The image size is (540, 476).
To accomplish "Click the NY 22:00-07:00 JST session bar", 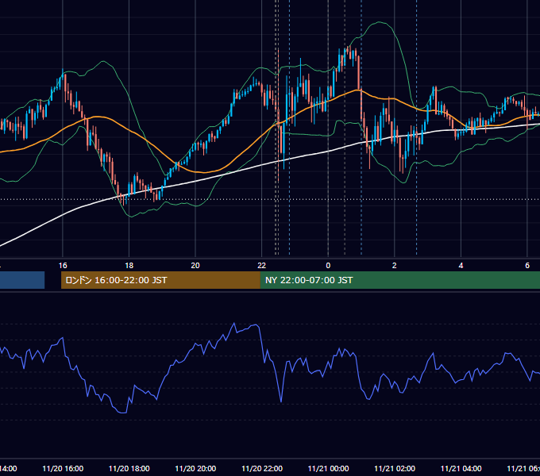I will pyautogui.click(x=399, y=280).
